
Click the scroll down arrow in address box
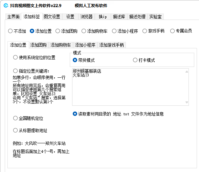point(187,102)
